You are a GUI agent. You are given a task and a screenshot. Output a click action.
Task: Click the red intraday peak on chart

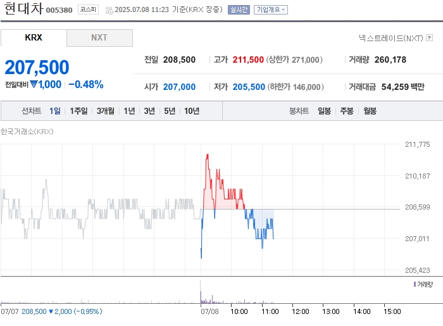click(x=208, y=155)
